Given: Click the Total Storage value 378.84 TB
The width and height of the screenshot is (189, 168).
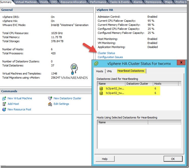Looking at the screenshot, I should [x=57, y=41].
